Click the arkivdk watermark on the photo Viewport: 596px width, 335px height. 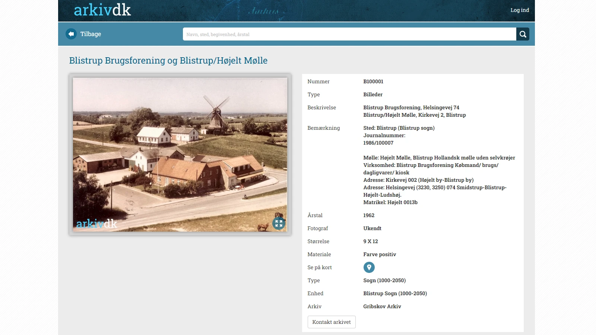point(96,223)
